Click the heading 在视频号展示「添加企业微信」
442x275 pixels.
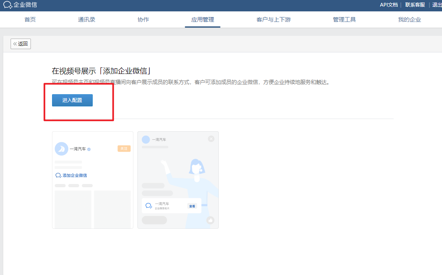tap(102, 71)
